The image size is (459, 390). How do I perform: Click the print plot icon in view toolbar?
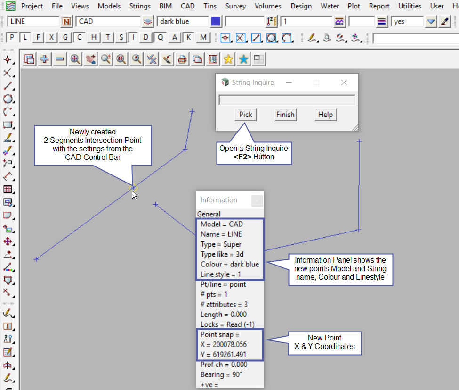[x=182, y=59]
